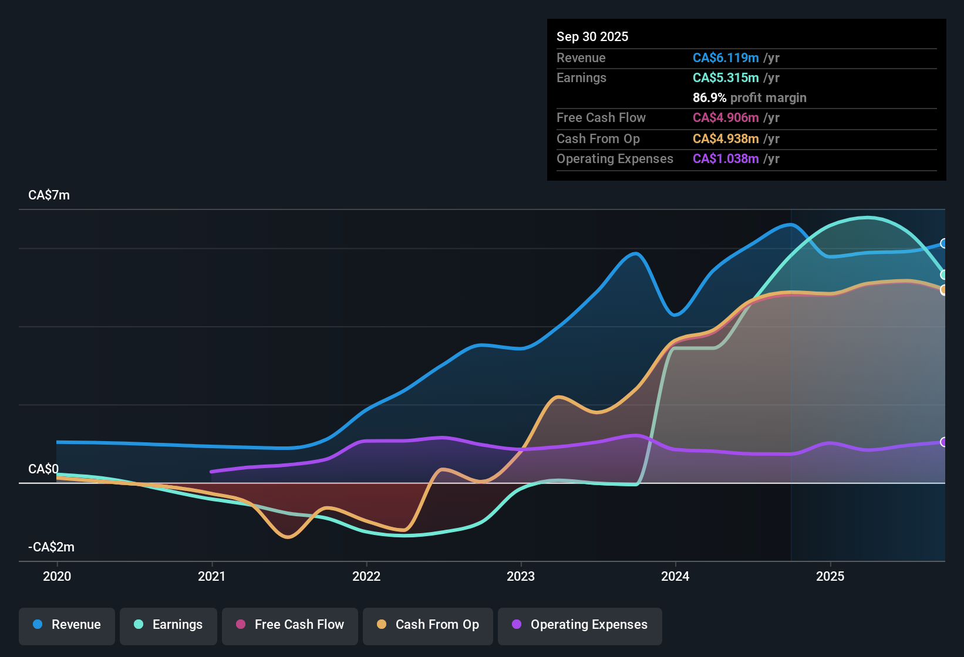Click the 2024 mark on the timeline axis

coord(676,577)
